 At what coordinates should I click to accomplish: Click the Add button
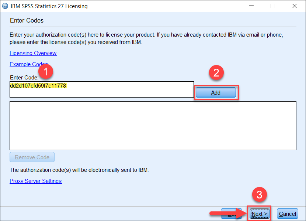(216, 92)
